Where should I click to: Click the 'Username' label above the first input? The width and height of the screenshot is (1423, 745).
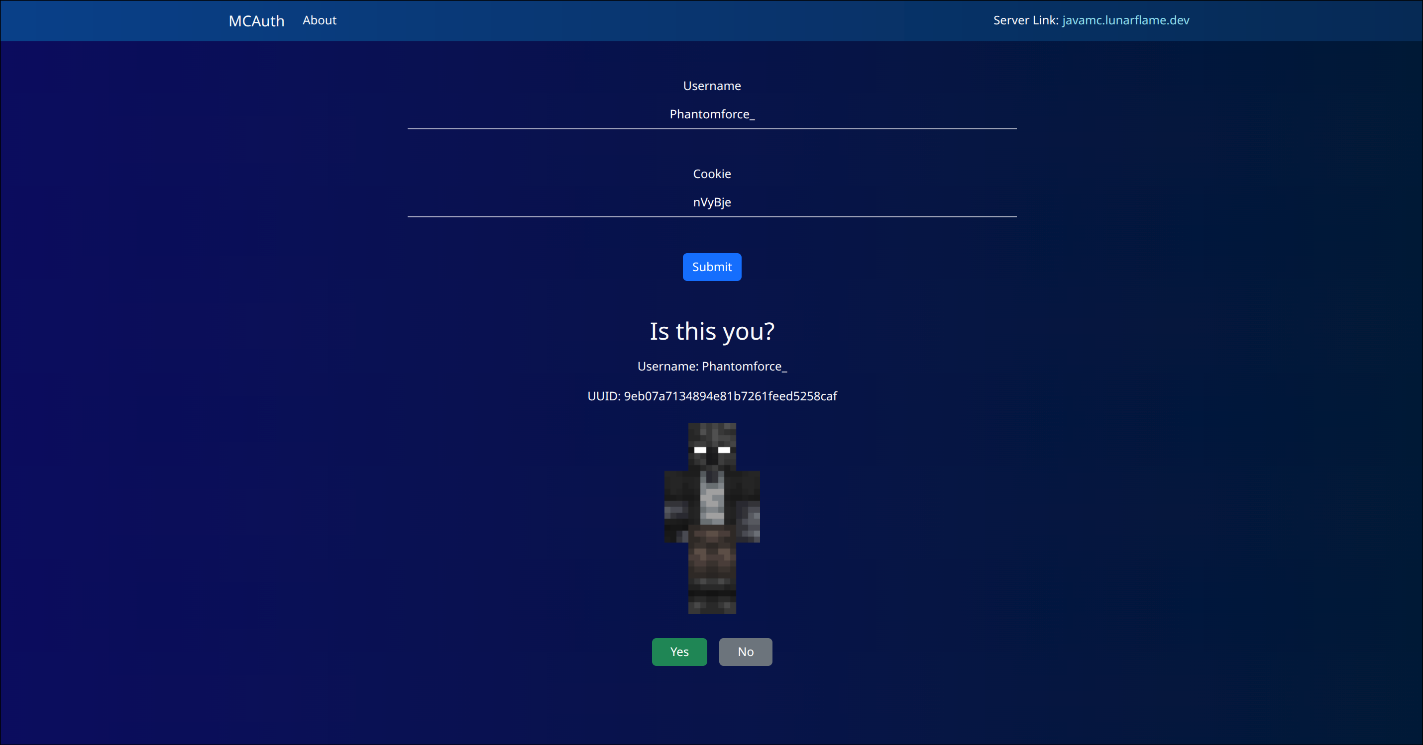click(x=712, y=86)
